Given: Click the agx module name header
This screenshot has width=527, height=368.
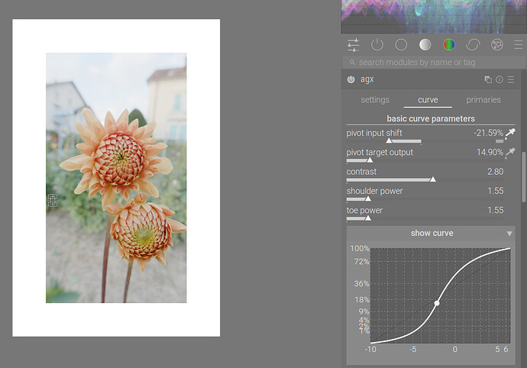Looking at the screenshot, I should [367, 79].
